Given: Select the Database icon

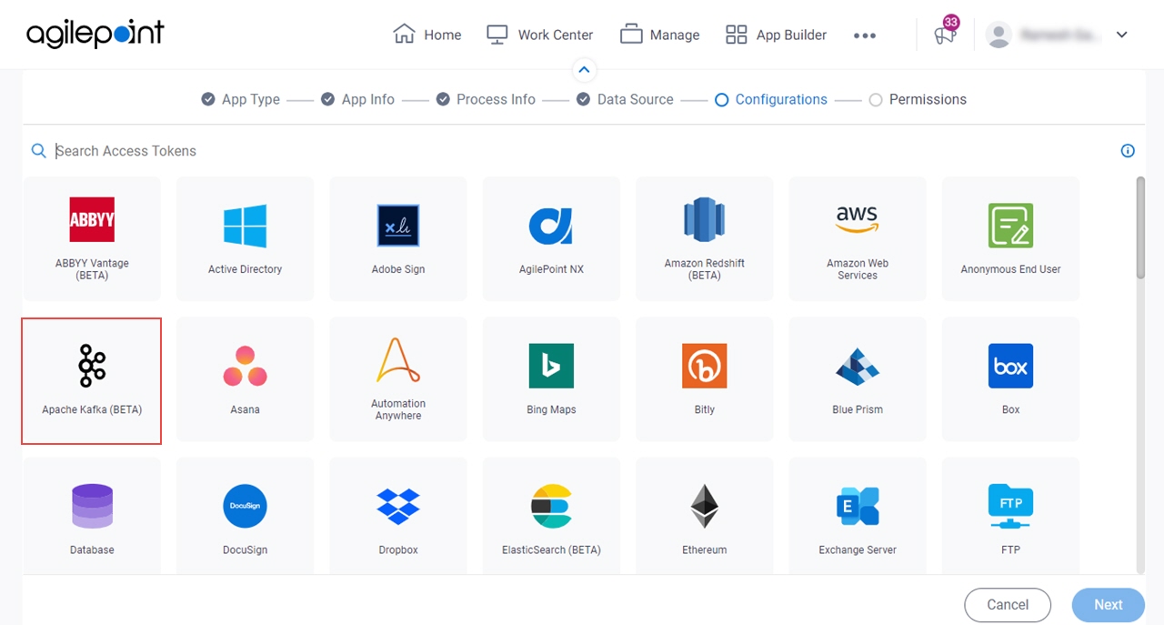Looking at the screenshot, I should 92,506.
